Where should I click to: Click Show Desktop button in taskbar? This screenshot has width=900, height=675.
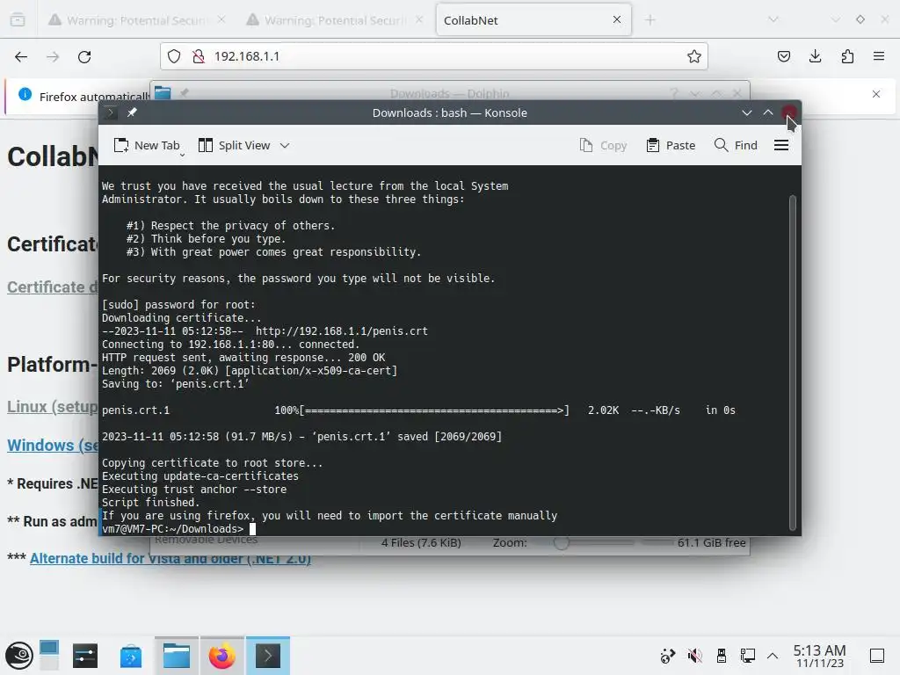click(877, 656)
